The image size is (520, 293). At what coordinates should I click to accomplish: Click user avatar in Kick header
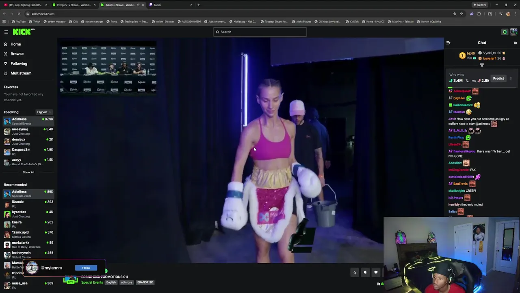click(x=514, y=32)
